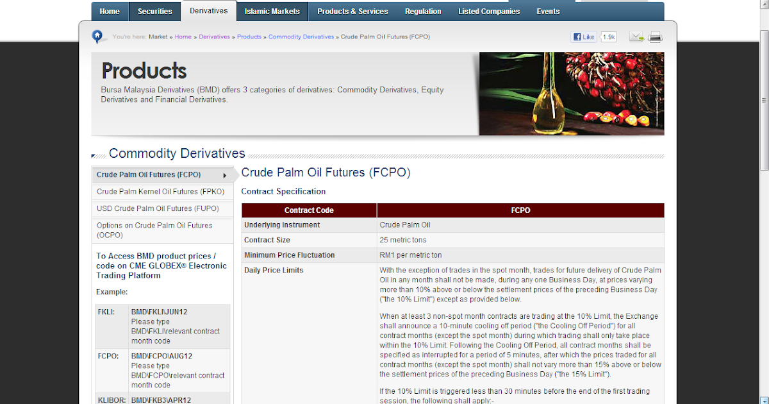The height and width of the screenshot is (404, 769).
Task: Click the 'Crude Palm Oil Futures (FCPO)' breadcrumb text
Action: [386, 37]
